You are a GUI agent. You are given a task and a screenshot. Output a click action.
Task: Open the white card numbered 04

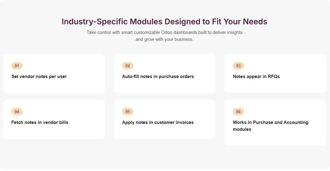point(54,131)
